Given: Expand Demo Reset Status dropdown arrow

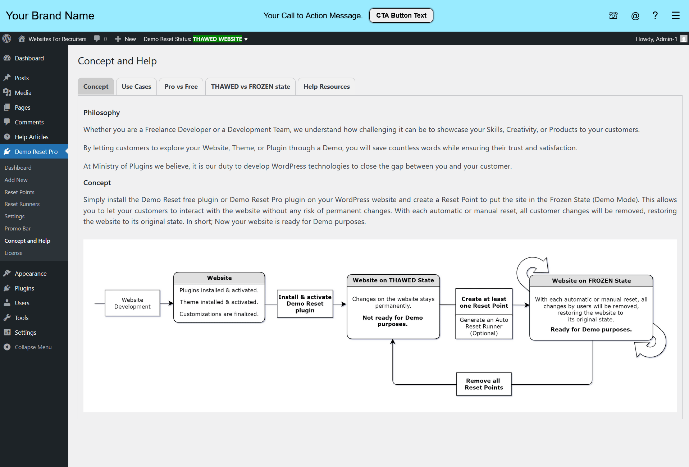Looking at the screenshot, I should (x=246, y=39).
